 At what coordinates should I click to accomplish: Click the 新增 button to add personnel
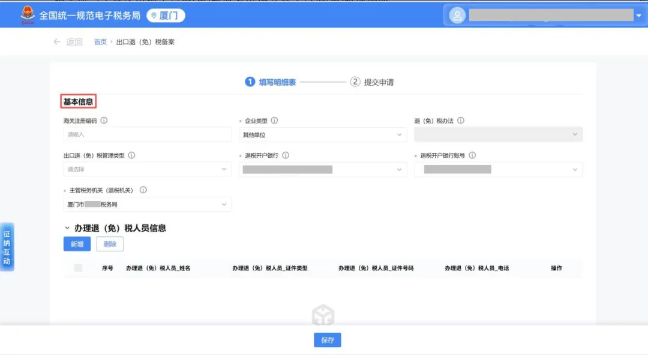point(77,243)
